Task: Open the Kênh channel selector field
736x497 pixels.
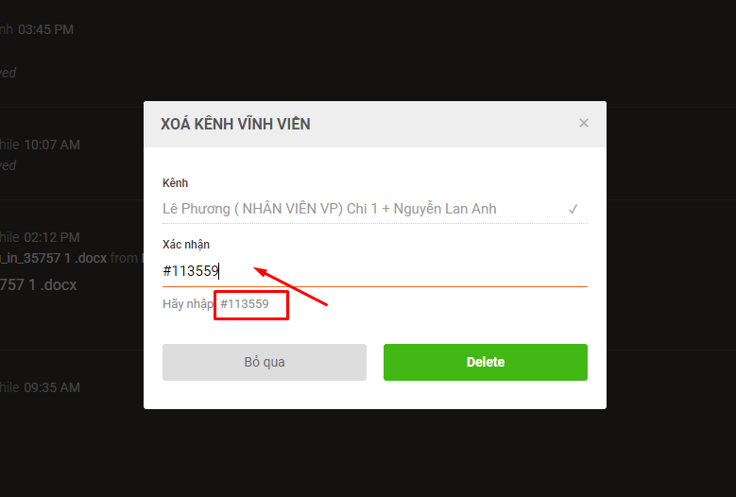Action: (374, 209)
